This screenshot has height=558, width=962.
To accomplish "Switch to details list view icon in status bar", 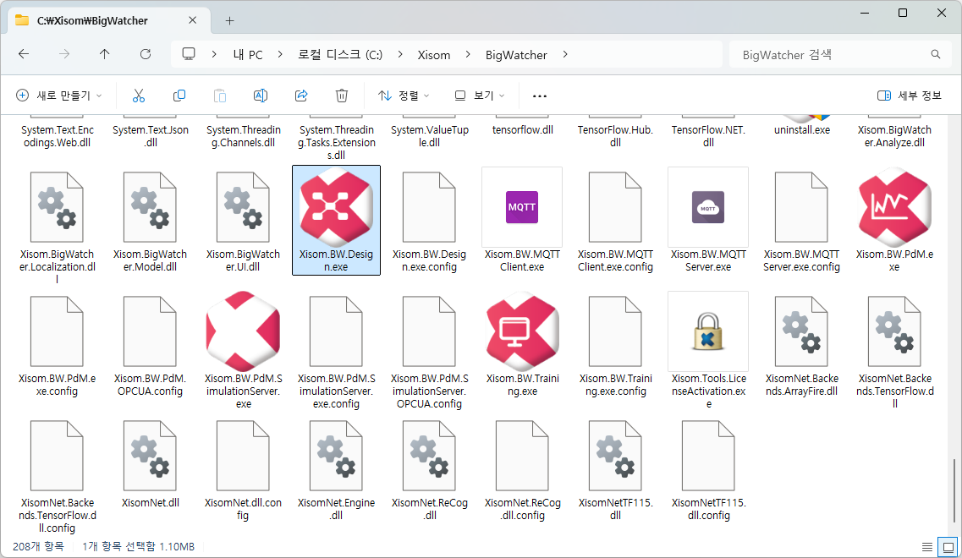I will coord(927,546).
